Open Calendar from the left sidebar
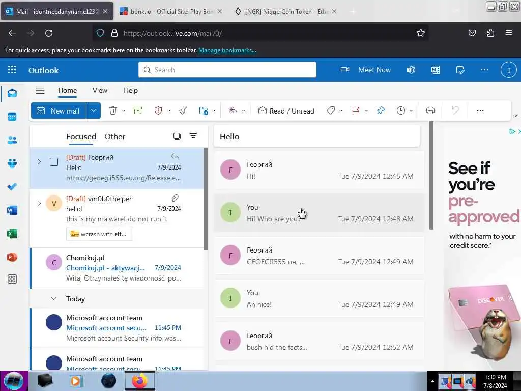Viewport: 521px width, 391px height. 12,117
